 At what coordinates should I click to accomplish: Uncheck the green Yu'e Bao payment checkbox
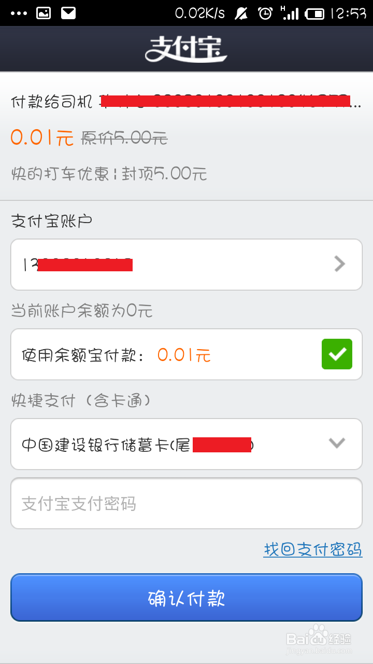(337, 354)
